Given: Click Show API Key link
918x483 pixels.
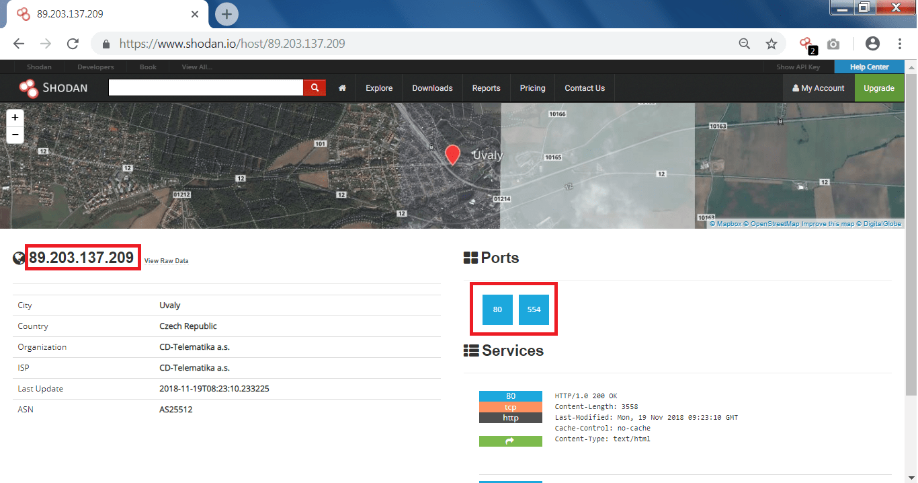Looking at the screenshot, I should point(798,67).
